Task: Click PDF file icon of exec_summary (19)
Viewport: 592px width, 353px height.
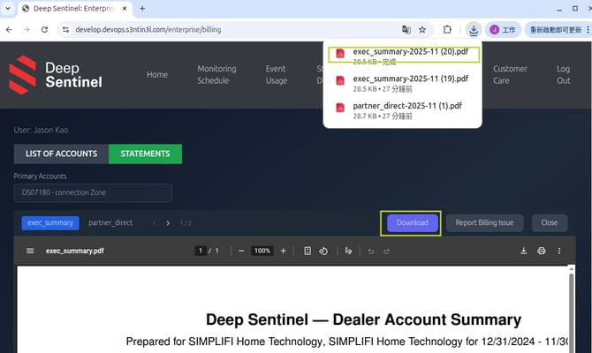Action: pyautogui.click(x=340, y=80)
